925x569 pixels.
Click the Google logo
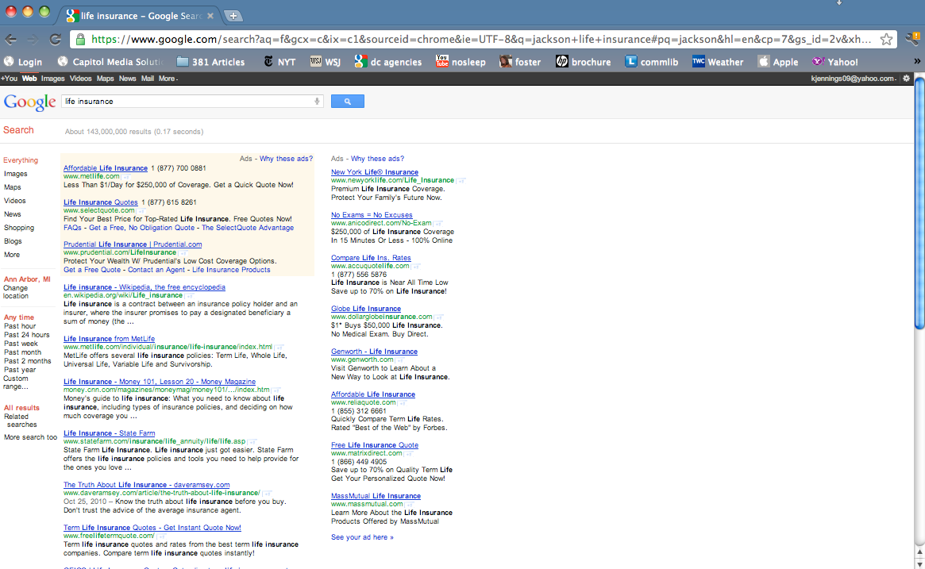(29, 102)
